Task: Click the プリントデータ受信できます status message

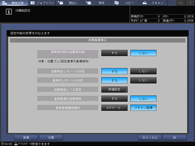Action: pyautogui.click(x=34, y=144)
